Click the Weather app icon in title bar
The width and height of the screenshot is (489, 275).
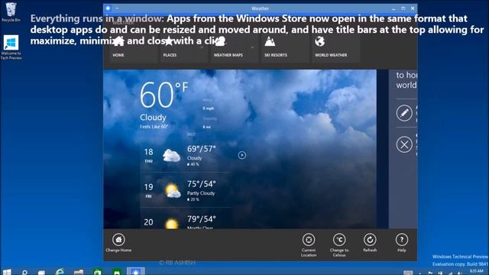[x=108, y=8]
